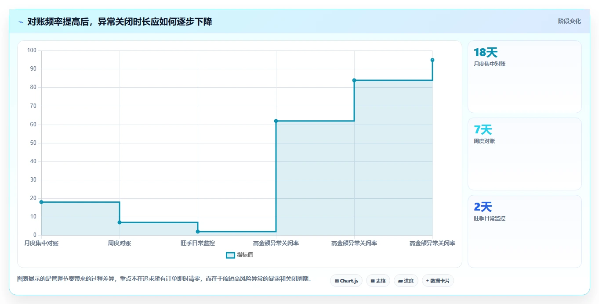Click the footnote text beginning 图表展示的是

(x=164, y=279)
